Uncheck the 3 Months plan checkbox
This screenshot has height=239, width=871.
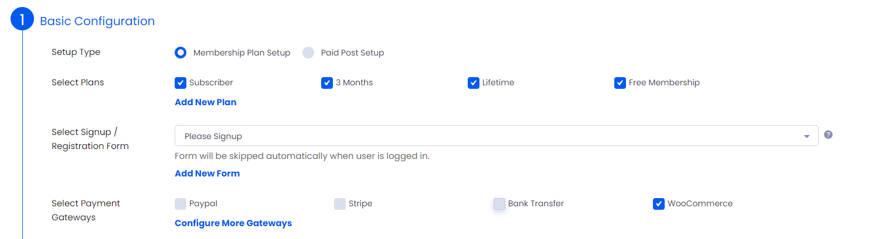[x=327, y=82]
